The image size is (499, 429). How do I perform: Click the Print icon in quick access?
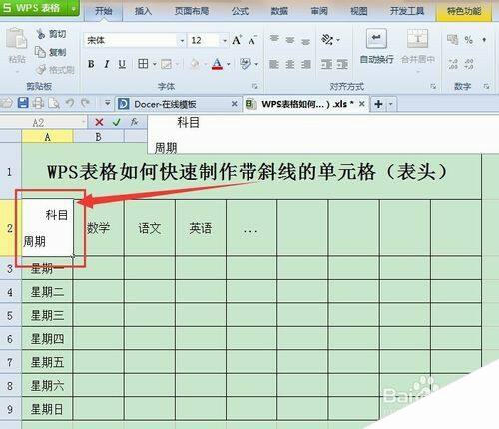38,103
